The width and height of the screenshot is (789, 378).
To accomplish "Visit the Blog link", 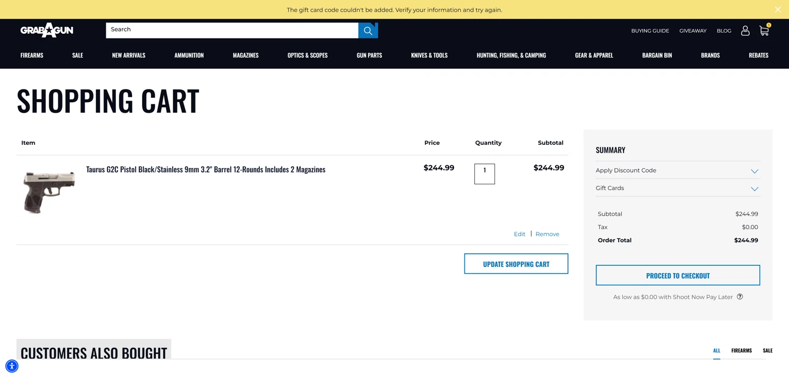I will tap(724, 31).
